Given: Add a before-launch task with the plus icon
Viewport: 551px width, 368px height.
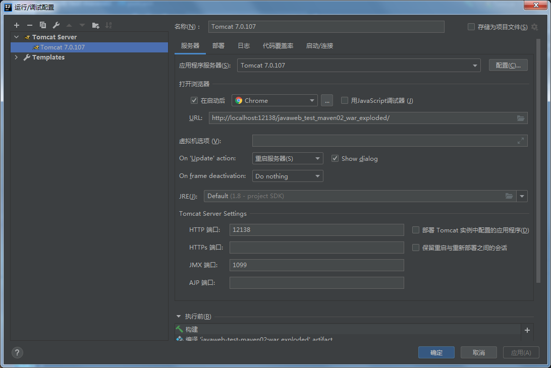Looking at the screenshot, I should 527,330.
